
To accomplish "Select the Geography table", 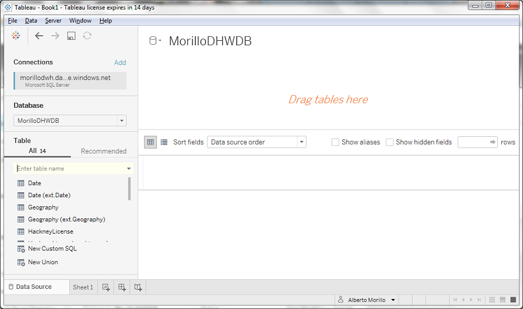I will pyautogui.click(x=44, y=207).
